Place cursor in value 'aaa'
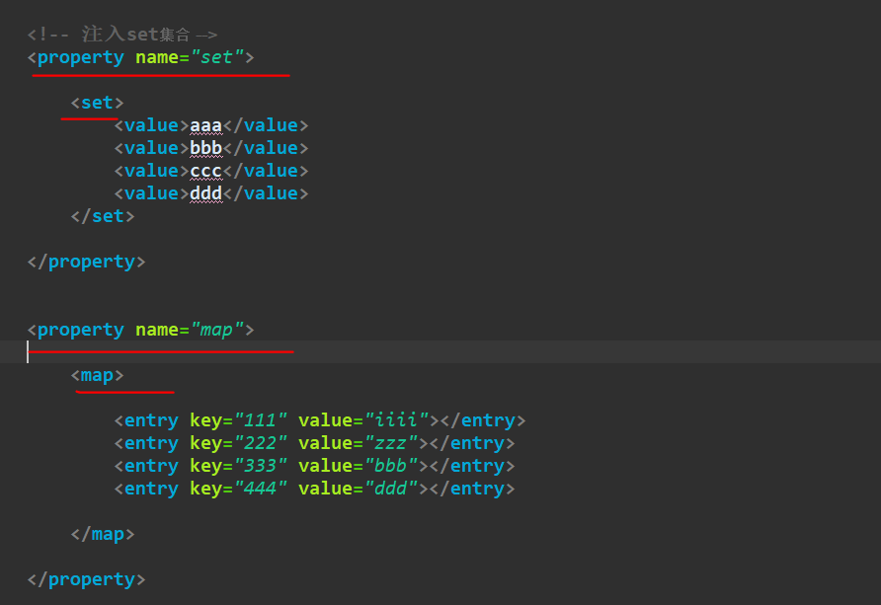This screenshot has width=881, height=605. pos(206,125)
